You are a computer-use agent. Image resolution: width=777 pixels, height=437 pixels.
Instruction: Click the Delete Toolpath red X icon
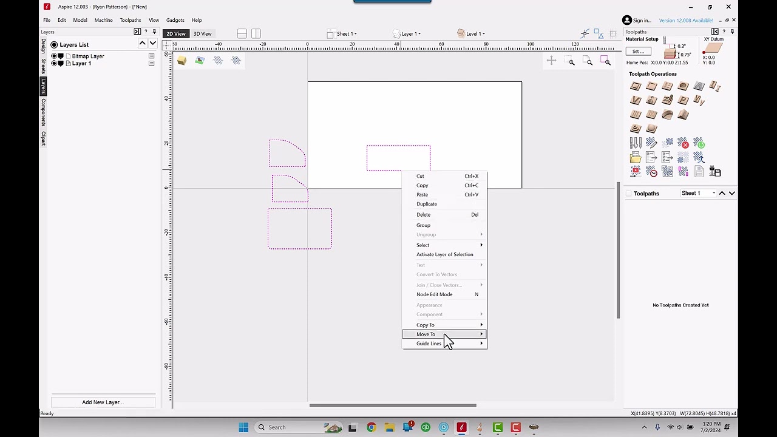coord(683,143)
